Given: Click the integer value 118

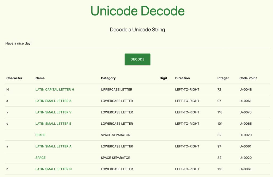Looking at the screenshot, I should [x=220, y=112].
